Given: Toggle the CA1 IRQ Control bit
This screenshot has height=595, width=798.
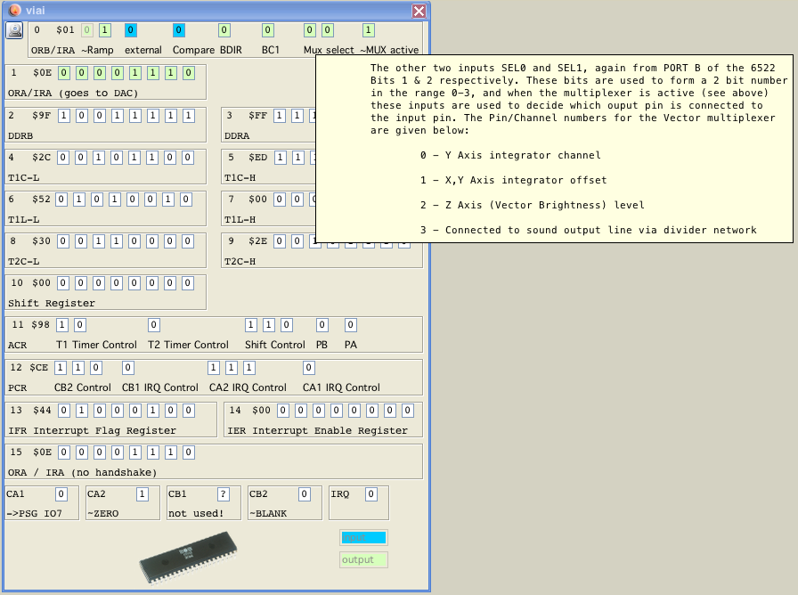Looking at the screenshot, I should click(309, 367).
